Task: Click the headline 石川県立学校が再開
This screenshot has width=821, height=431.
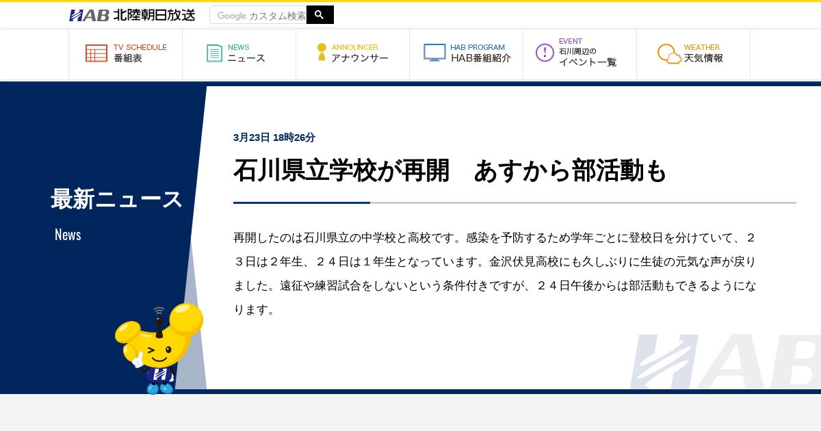Action: click(341, 170)
